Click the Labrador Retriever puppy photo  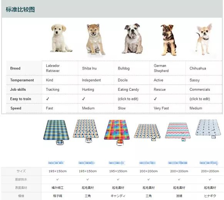pyautogui.click(x=61, y=38)
